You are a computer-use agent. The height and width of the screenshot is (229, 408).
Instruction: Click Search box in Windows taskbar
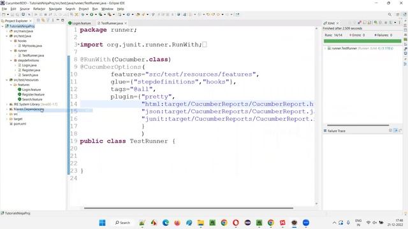tap(122, 223)
